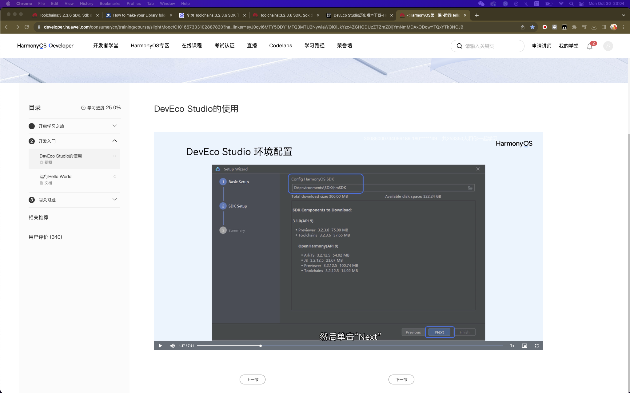Open lesson 运行Hello World
This screenshot has height=393, width=630.
tap(74, 179)
